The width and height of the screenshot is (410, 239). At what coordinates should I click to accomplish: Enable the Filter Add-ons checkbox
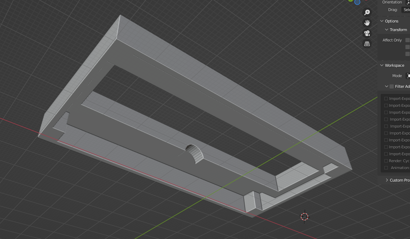point(392,86)
